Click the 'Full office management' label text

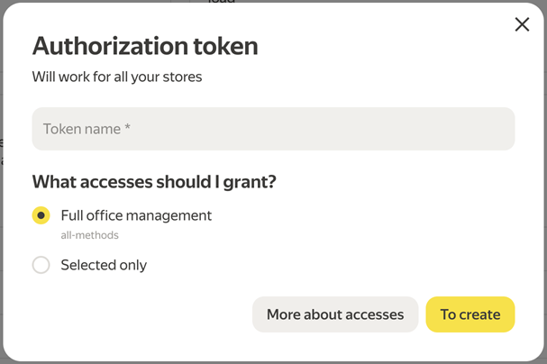pyautogui.click(x=136, y=215)
